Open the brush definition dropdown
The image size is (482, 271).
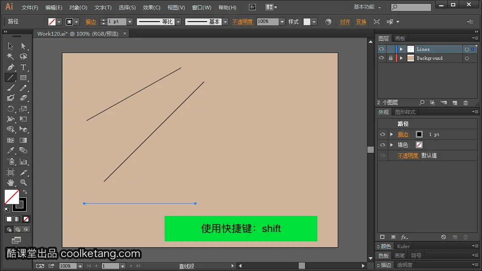pyautogui.click(x=225, y=22)
